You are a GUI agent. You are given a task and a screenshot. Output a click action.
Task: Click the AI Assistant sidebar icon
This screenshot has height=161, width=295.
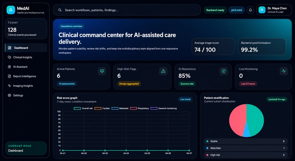[x=10, y=67]
